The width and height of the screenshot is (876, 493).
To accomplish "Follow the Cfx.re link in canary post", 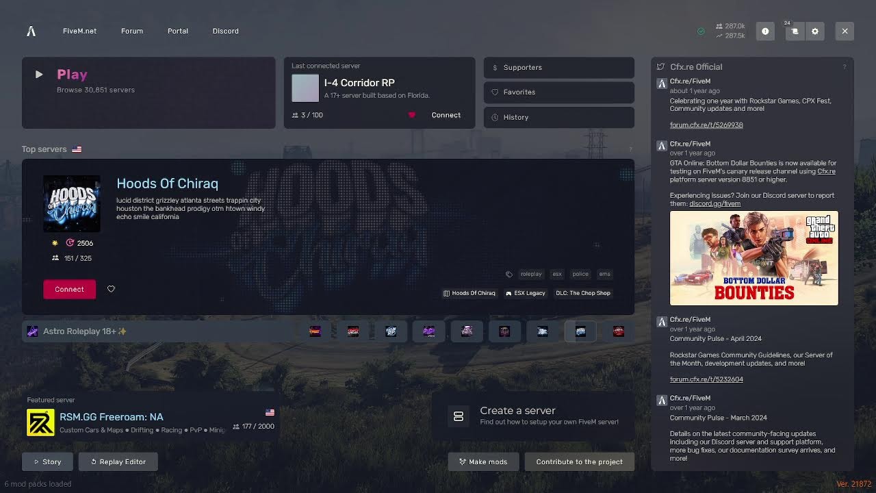I will (826, 171).
